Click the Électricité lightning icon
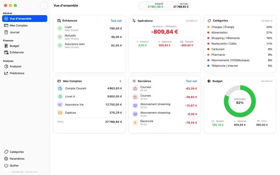 (x=135, y=123)
